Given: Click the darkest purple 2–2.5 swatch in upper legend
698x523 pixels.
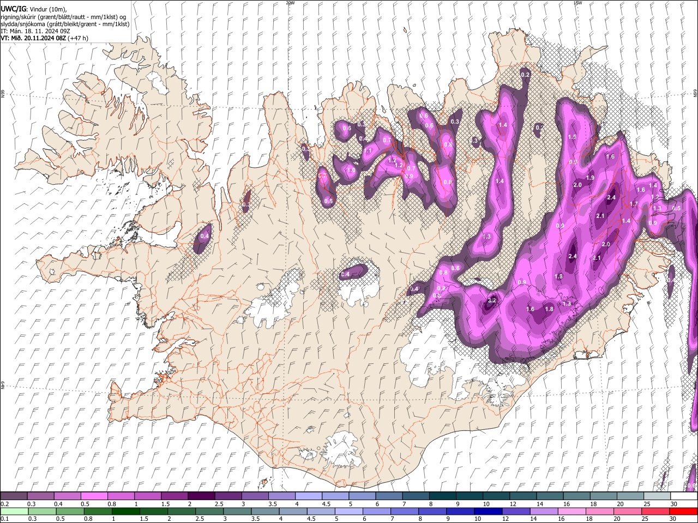Looking at the screenshot, I should click(x=201, y=496).
